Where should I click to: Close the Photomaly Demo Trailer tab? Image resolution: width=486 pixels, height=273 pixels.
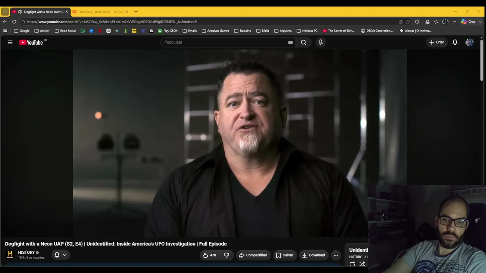[x=127, y=12]
